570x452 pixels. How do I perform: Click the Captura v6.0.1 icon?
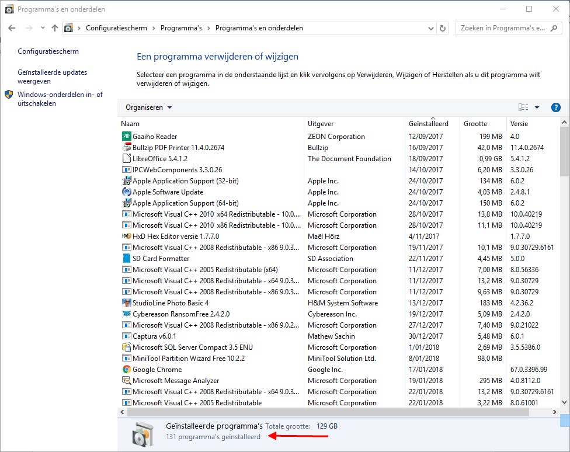pos(126,336)
